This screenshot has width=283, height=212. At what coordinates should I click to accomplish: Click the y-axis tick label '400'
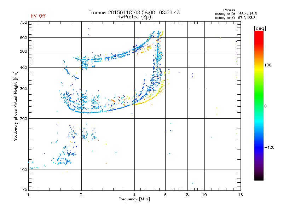click(x=23, y=67)
